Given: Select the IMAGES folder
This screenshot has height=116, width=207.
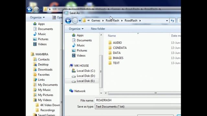Looking at the screenshot, I should pos(116,58).
